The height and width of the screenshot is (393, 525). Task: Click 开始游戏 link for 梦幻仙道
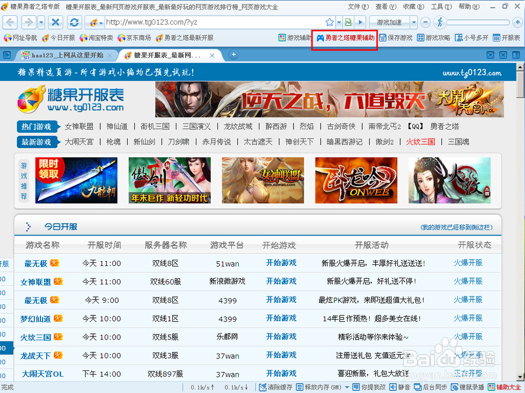click(x=281, y=318)
